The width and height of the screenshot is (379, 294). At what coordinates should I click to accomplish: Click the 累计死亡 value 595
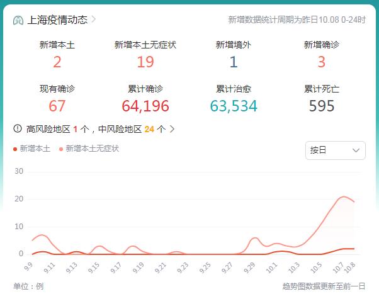(x=322, y=106)
